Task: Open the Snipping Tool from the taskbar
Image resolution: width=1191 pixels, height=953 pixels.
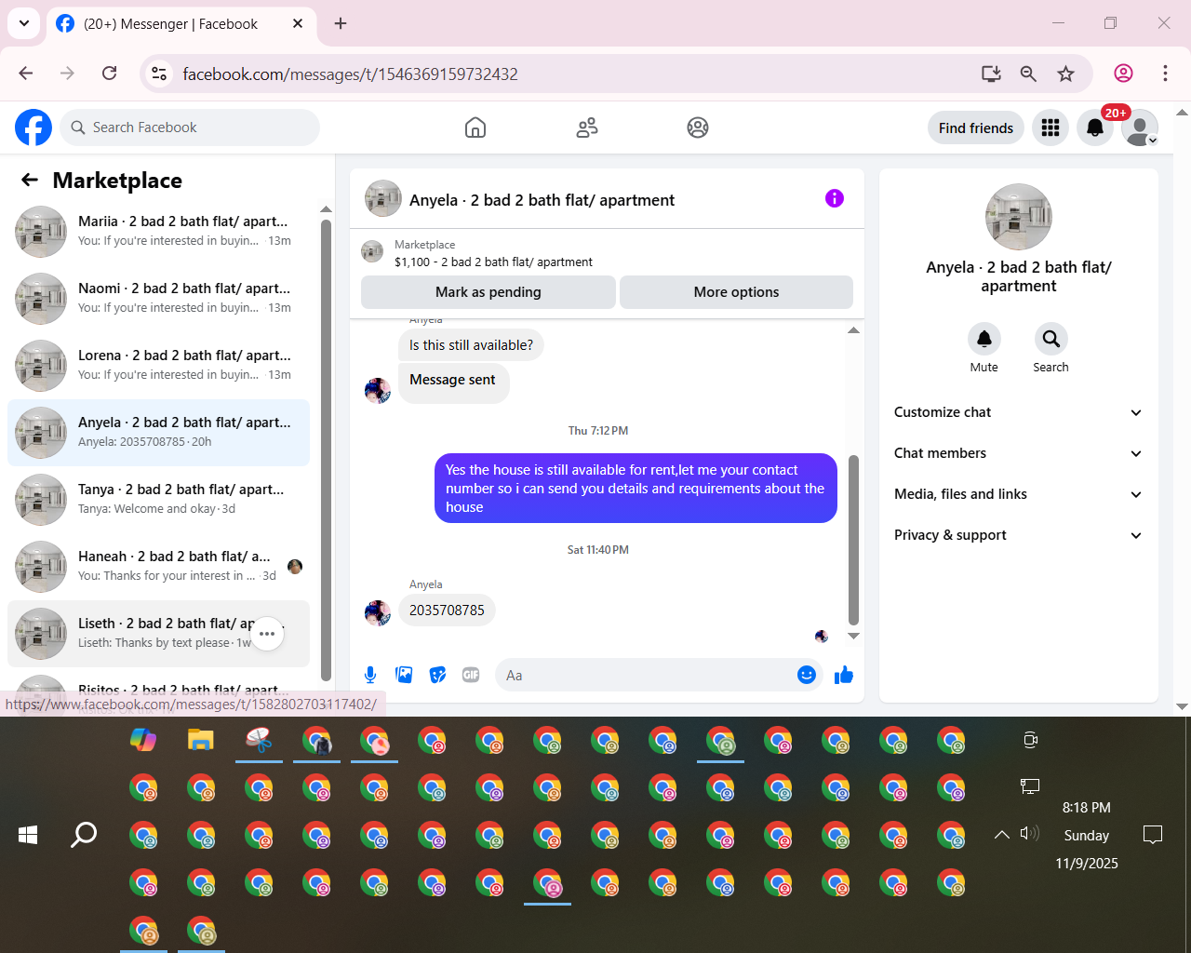Action: [259, 741]
